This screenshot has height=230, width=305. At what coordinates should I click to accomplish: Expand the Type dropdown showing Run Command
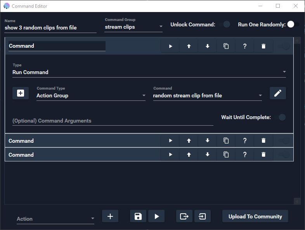tap(149, 72)
